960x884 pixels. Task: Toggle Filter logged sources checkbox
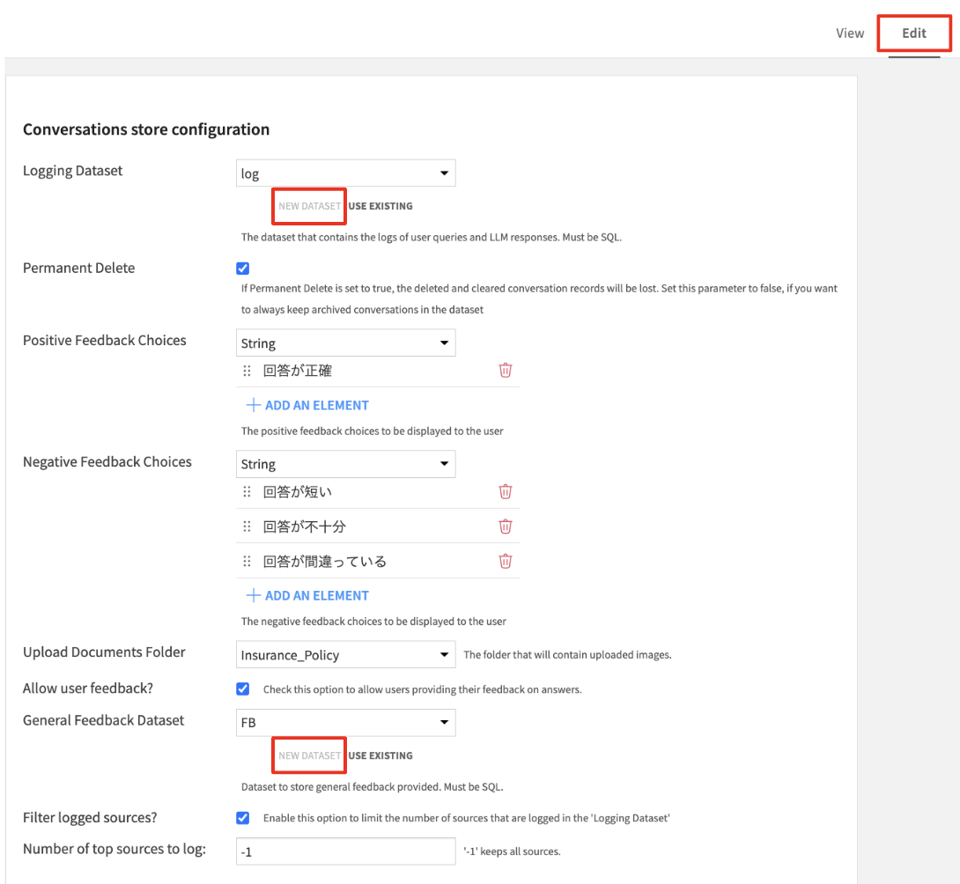tap(243, 818)
